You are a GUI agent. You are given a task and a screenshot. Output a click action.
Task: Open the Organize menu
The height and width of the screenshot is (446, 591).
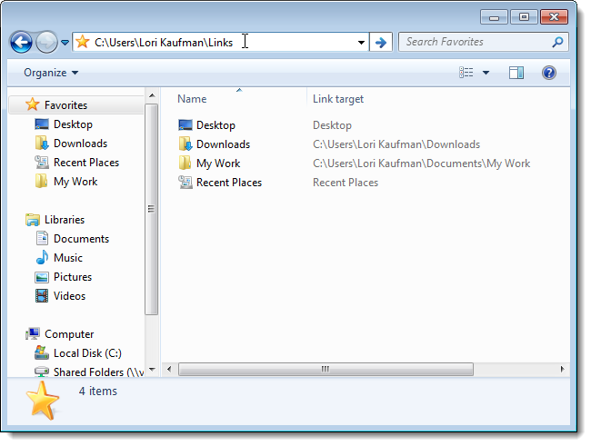click(x=51, y=73)
